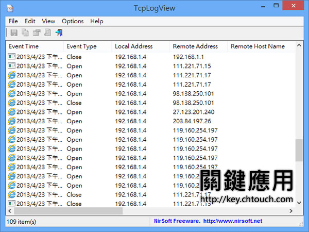Screen dimensions: 309x232
Task: Click the Save Selected Items toolbar icon
Action: pyautogui.click(x=14, y=33)
